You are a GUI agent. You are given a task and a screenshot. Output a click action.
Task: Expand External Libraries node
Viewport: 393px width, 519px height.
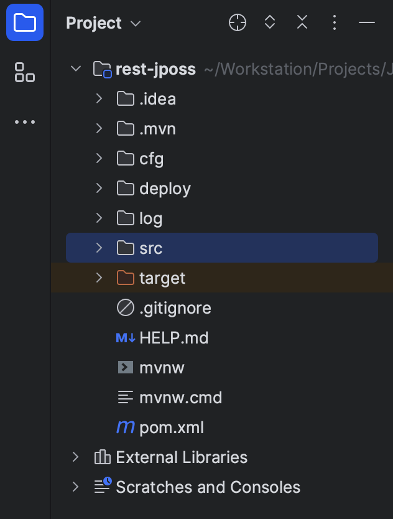click(x=76, y=457)
